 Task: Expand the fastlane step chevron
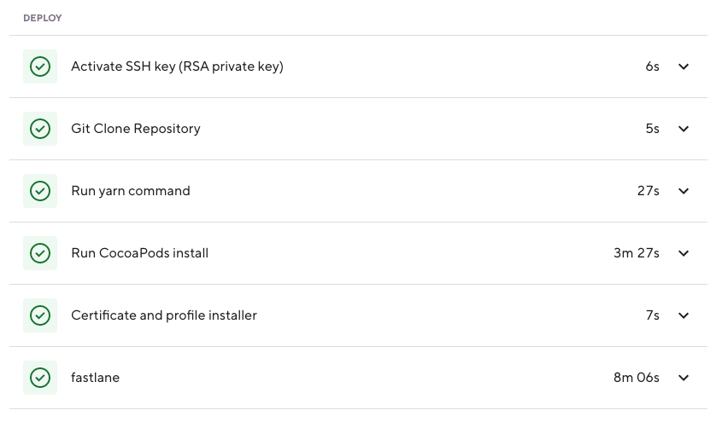[684, 378]
